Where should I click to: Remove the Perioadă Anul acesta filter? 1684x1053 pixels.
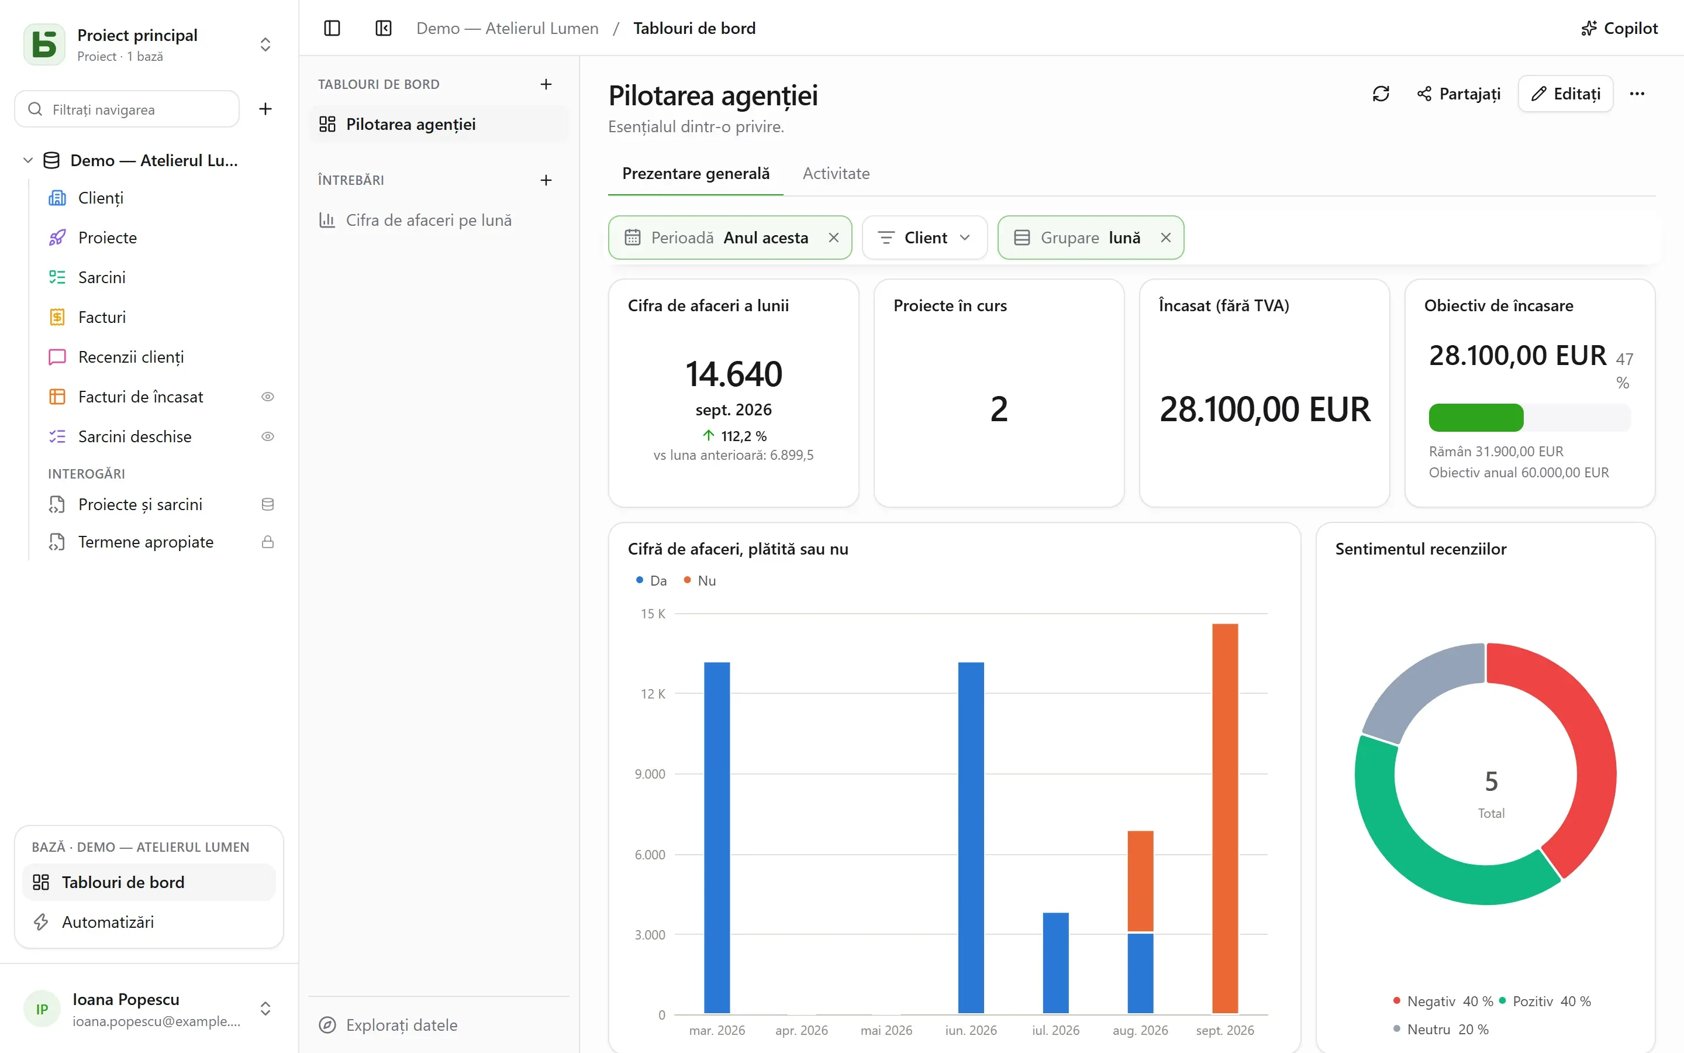click(x=833, y=238)
